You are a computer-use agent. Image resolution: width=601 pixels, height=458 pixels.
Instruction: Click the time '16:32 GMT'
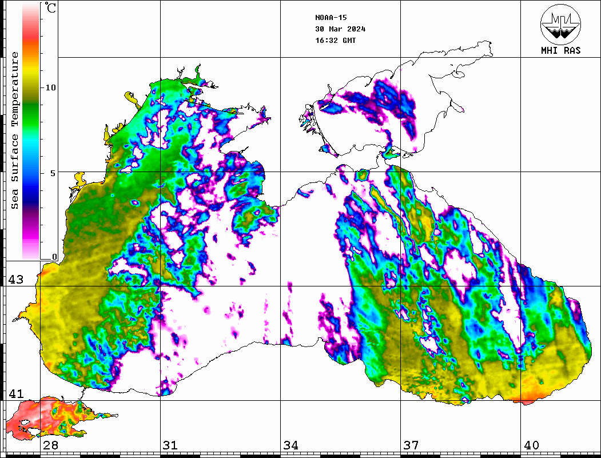click(x=335, y=41)
